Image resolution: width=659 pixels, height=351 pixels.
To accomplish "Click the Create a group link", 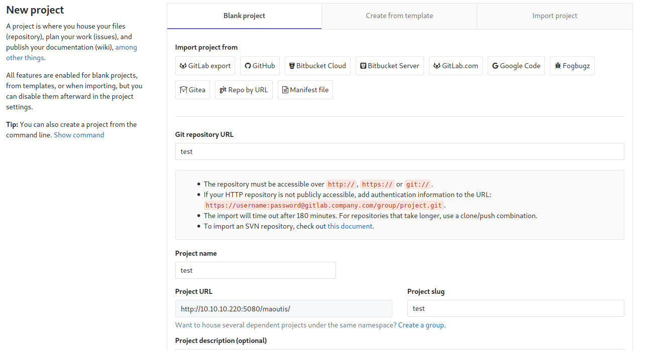I will 421,325.
